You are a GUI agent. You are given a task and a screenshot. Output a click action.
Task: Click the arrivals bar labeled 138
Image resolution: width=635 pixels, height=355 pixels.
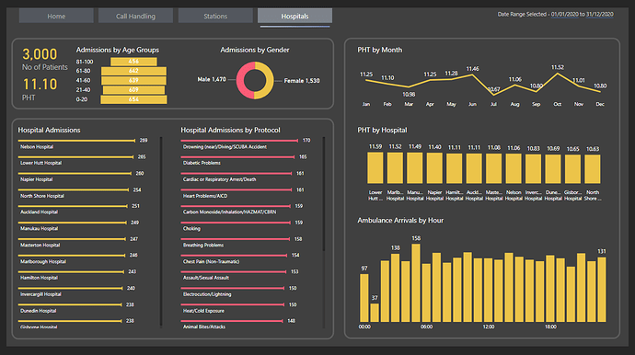[x=395, y=288]
